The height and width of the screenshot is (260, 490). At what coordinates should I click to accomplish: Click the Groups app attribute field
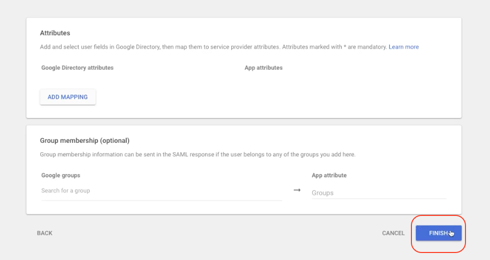click(x=378, y=193)
